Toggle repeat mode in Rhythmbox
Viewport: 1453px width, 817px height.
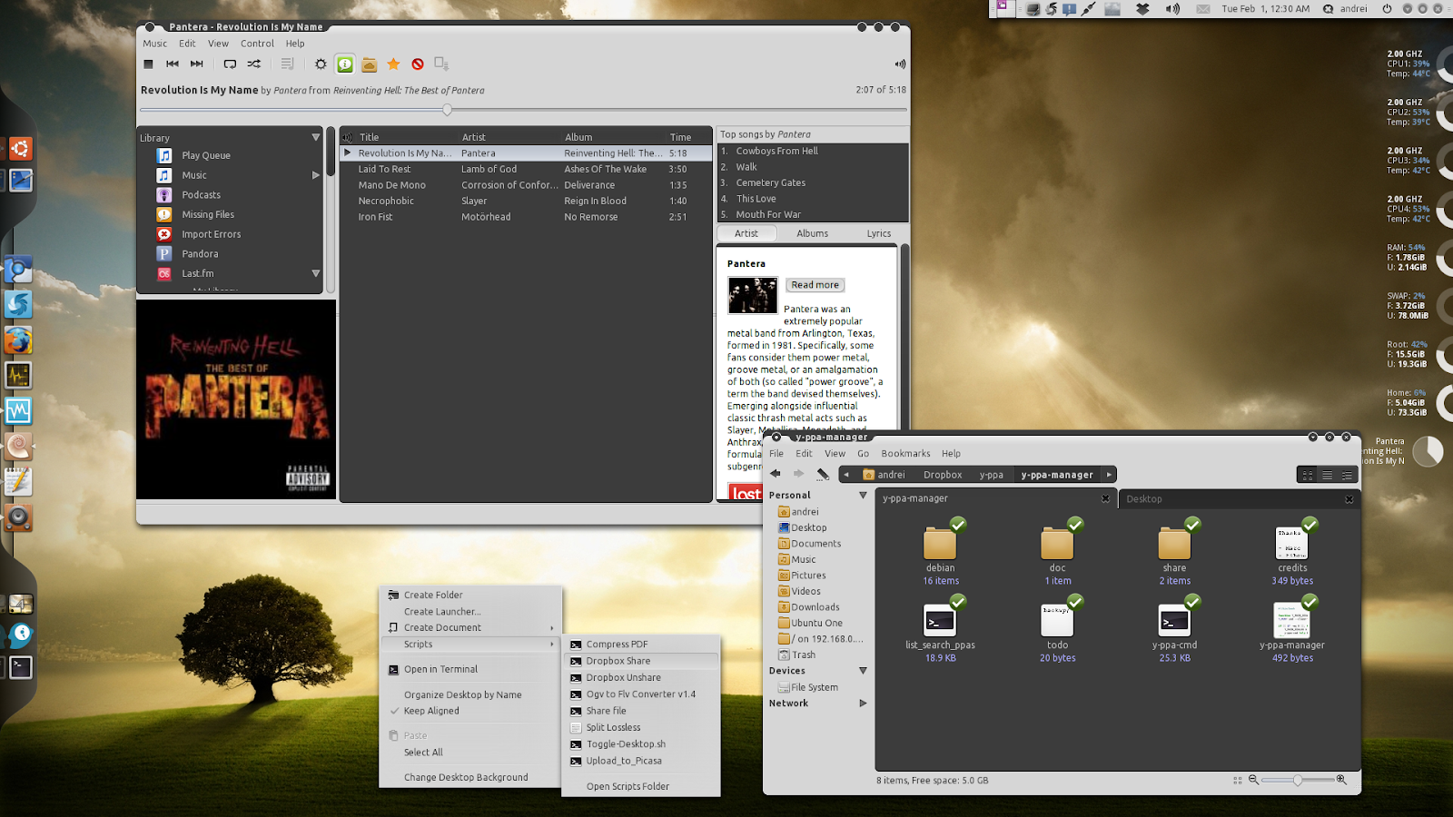click(230, 64)
